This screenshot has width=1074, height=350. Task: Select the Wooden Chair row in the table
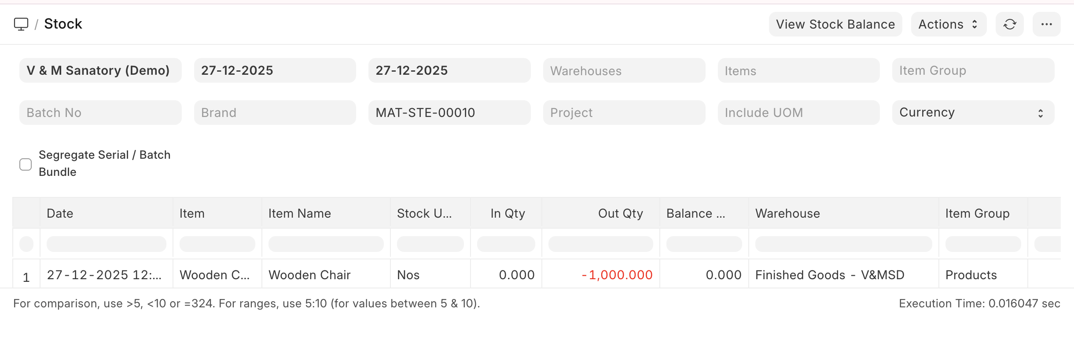pos(309,274)
